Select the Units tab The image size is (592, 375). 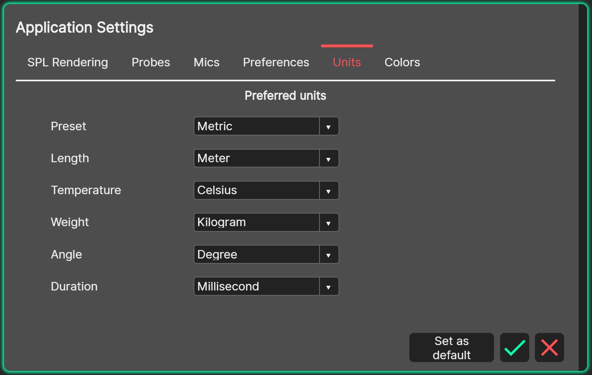coord(347,62)
